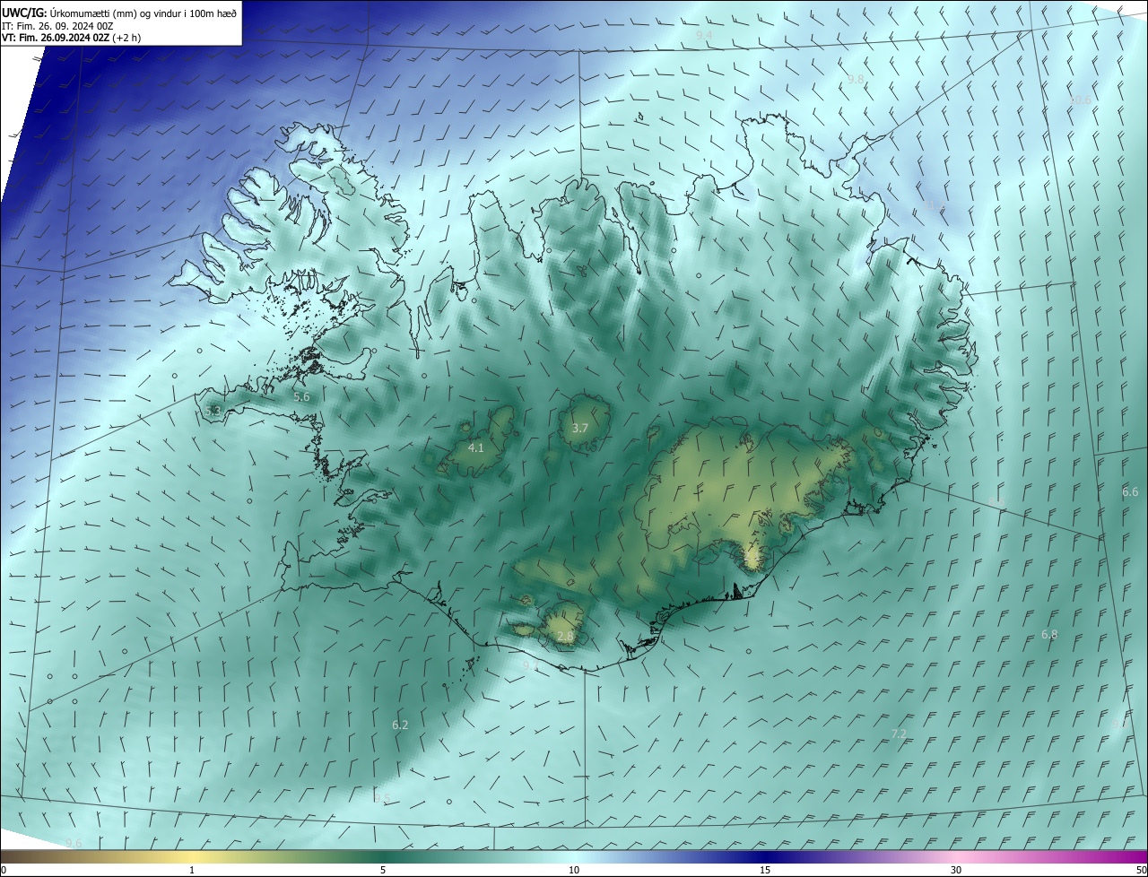Click the 0 tick label on the colorbar
Image resolution: width=1148 pixels, height=877 pixels.
3,870
